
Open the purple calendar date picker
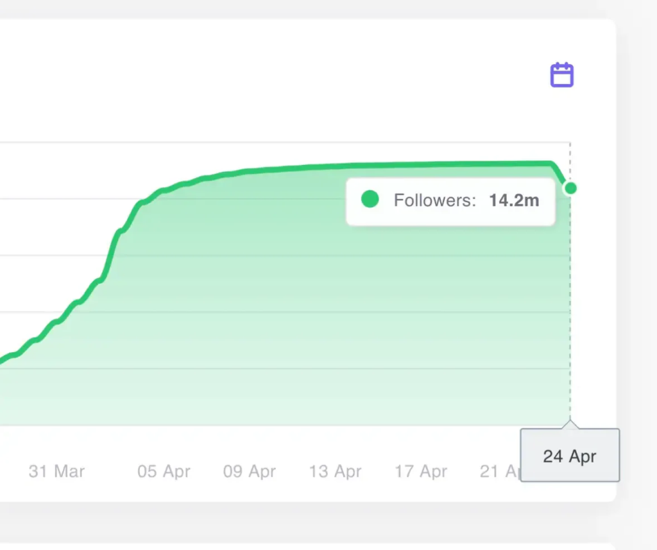click(562, 75)
